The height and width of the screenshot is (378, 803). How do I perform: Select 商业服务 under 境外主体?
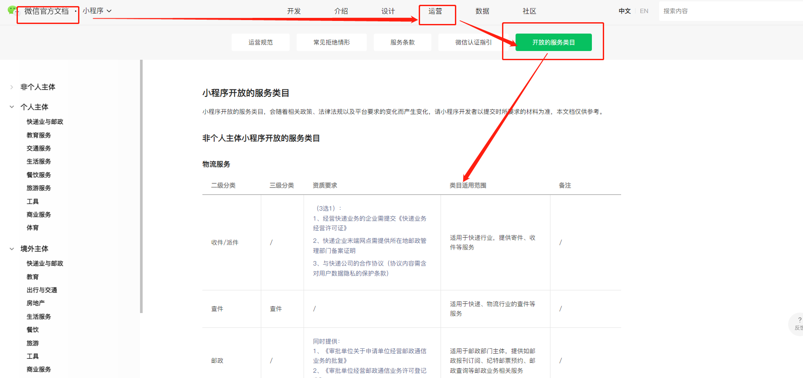tap(39, 369)
